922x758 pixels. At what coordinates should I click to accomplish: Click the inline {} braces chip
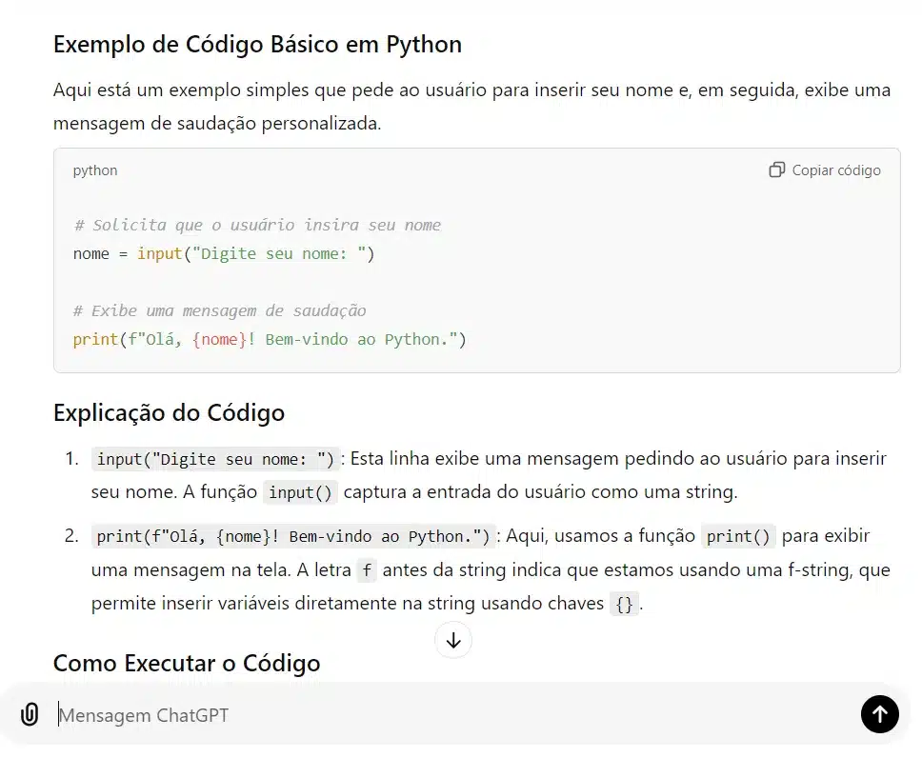[624, 604]
